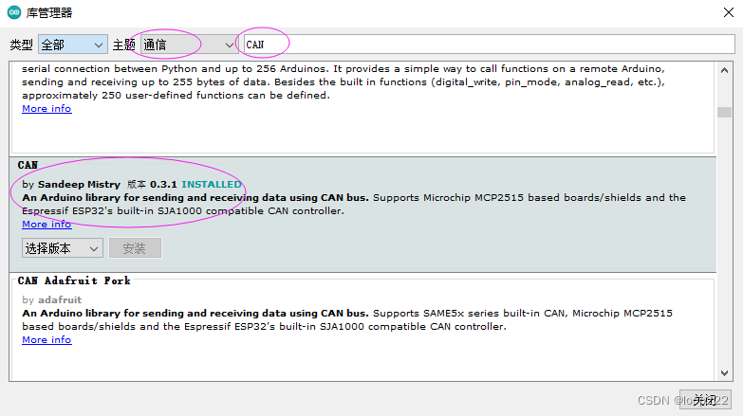Open the 类型 dropdown showing 全部
This screenshot has width=743, height=416.
(x=72, y=45)
